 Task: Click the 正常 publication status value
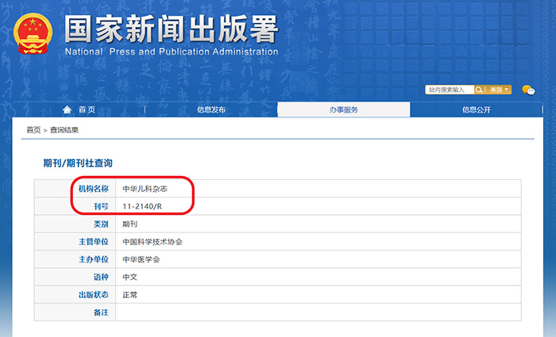(x=130, y=294)
